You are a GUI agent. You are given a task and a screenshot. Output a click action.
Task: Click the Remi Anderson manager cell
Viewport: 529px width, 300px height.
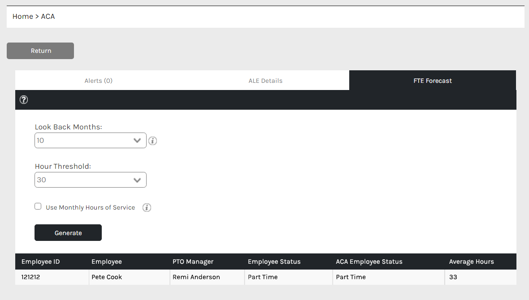pyautogui.click(x=196, y=277)
